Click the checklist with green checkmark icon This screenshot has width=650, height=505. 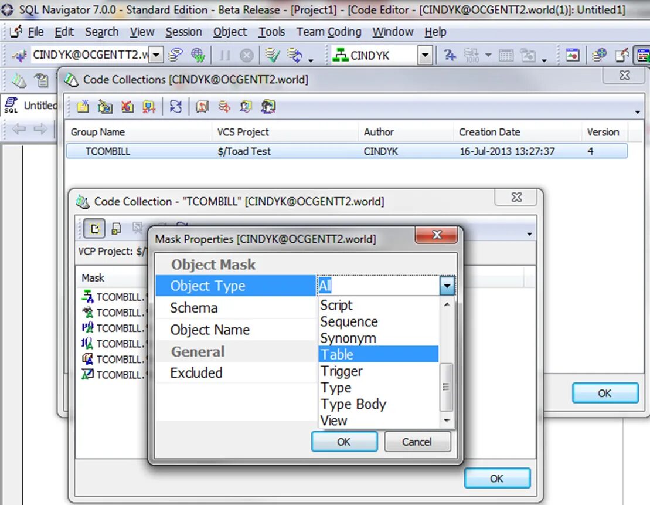click(x=273, y=55)
